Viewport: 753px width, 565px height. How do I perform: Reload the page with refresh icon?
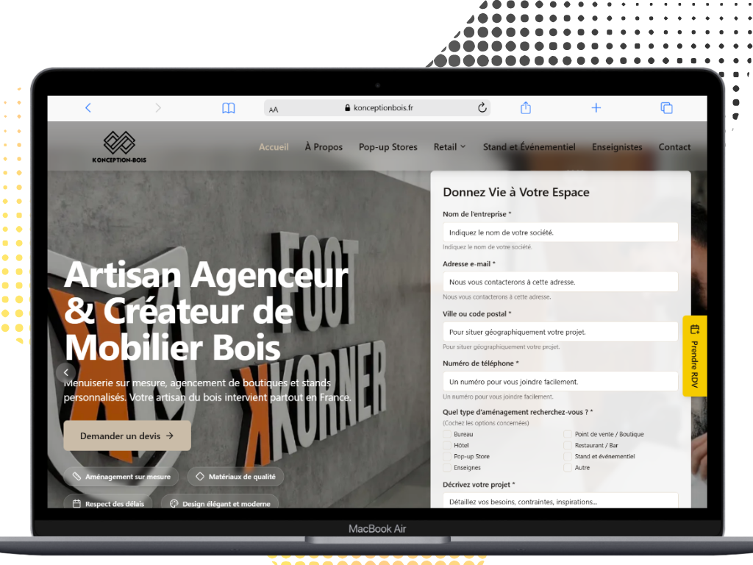[482, 108]
